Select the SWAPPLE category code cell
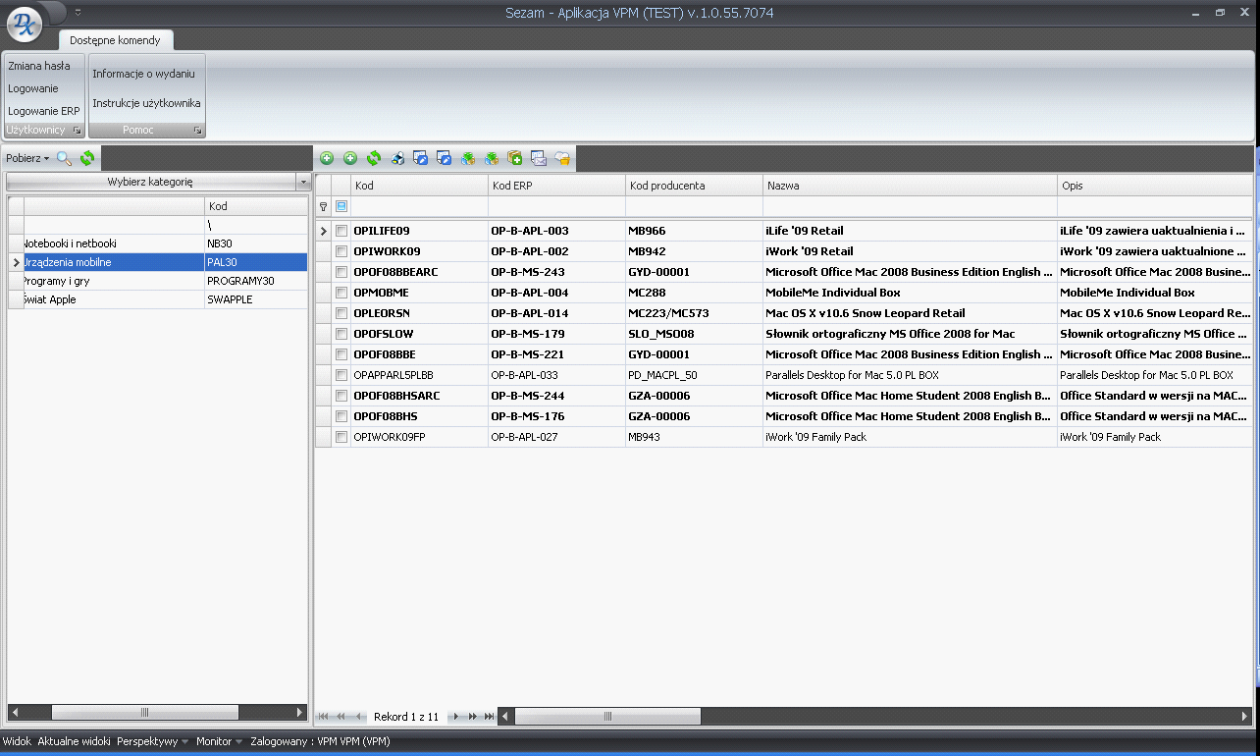Screen dimensions: 1260x756 256,299
